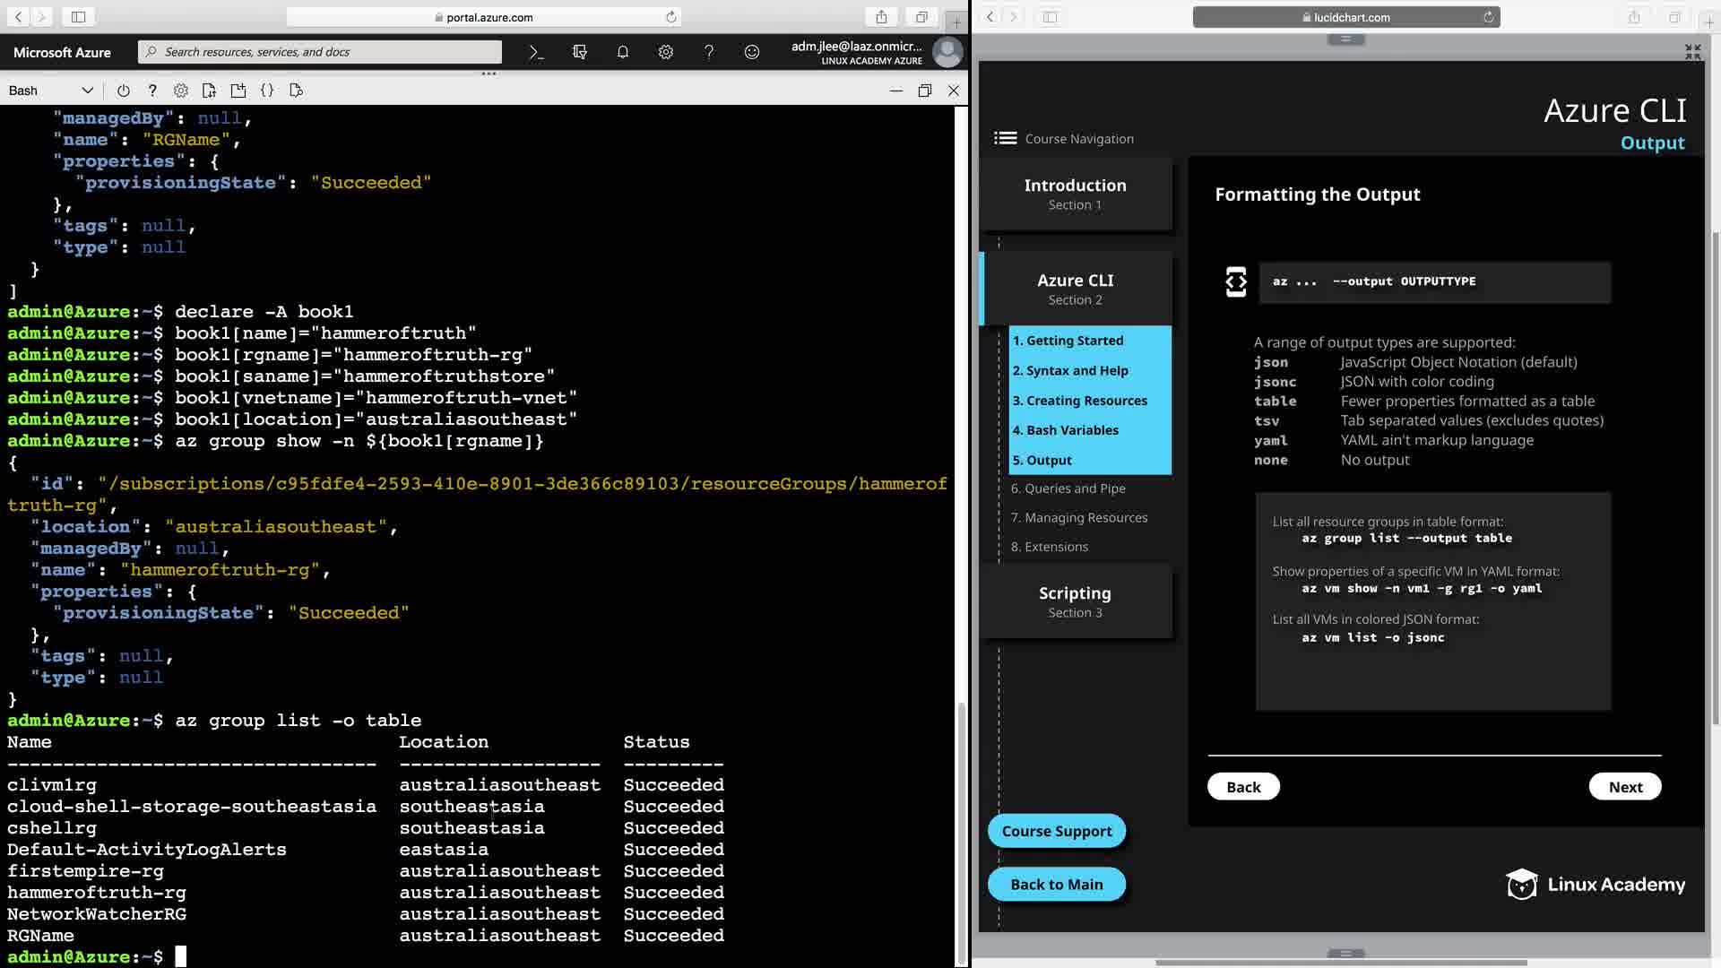Click the Next button
1721x968 pixels.
click(x=1624, y=787)
